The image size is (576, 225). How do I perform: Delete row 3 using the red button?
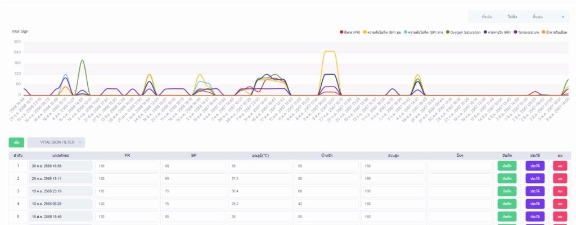[560, 191]
